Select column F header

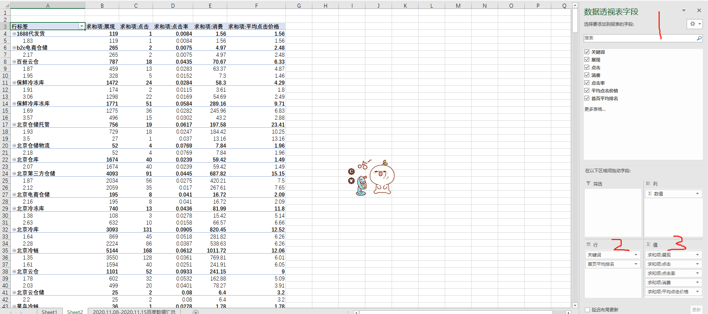pos(256,6)
